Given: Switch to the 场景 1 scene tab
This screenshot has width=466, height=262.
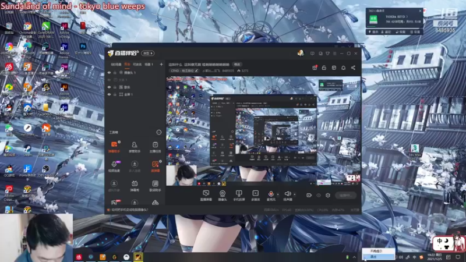Looking at the screenshot, I should click(x=149, y=64).
